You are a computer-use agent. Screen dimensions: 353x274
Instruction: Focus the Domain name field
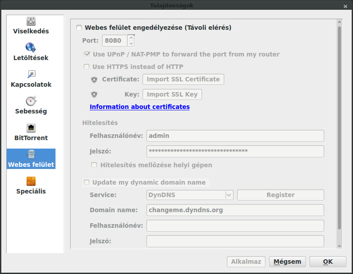click(235, 210)
